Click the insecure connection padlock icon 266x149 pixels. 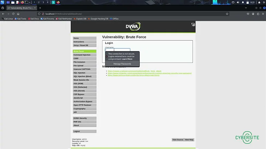(43, 14)
